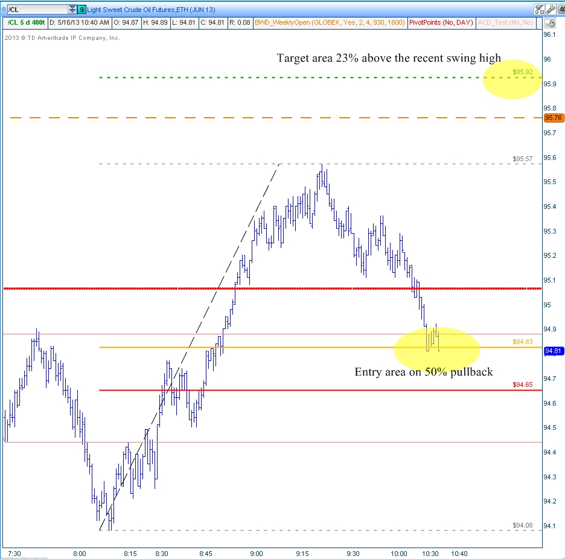The image size is (565, 559).
Task: Click the Light Sweet Crude Oil Futures title
Action: tap(151, 10)
